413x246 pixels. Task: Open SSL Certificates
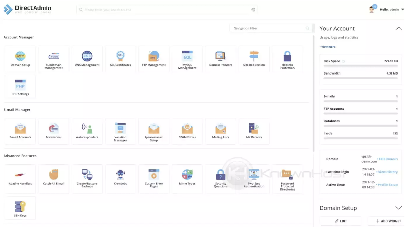pos(121,59)
